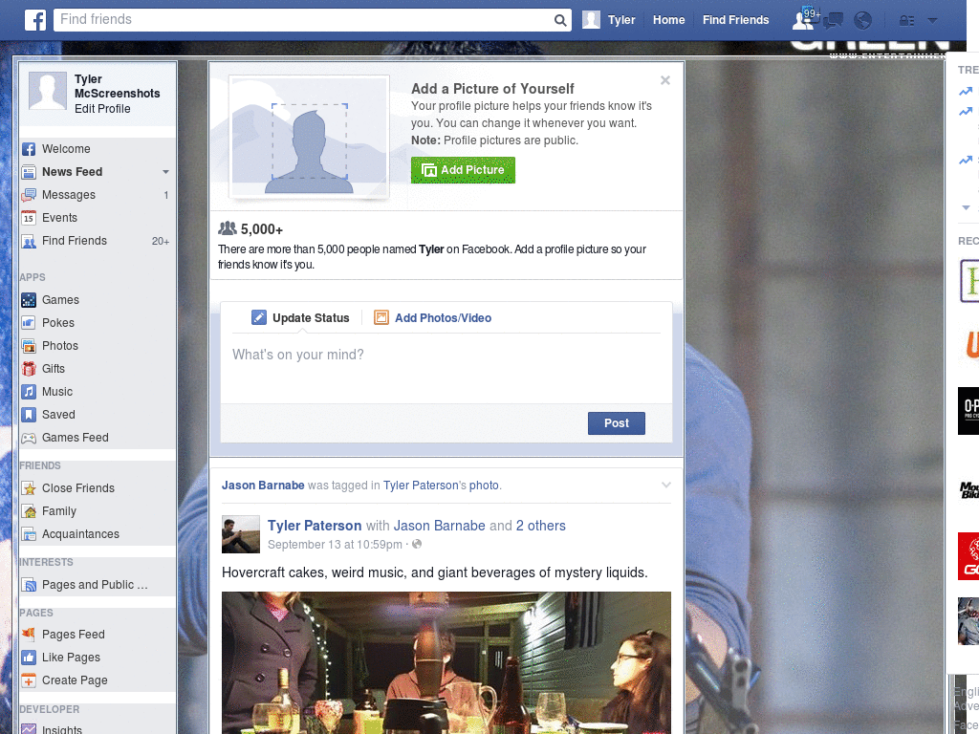Click the profile picture placeholder silhouette image
Image resolution: width=979 pixels, height=734 pixels.
(309, 137)
